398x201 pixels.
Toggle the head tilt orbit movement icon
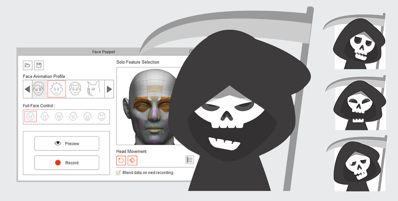133,160
